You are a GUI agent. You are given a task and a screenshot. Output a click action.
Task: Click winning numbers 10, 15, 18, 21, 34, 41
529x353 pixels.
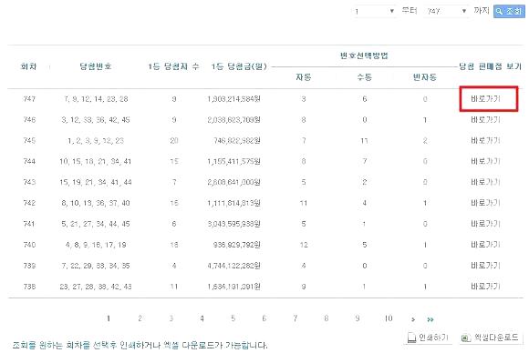(x=96, y=162)
